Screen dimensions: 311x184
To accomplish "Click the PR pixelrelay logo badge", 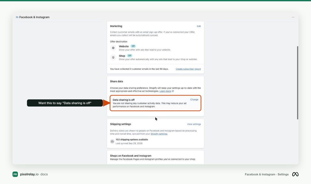I will 15,174.
